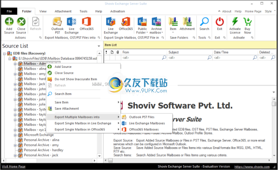Toggle Do not Show Inaccurate Item

tap(83, 79)
